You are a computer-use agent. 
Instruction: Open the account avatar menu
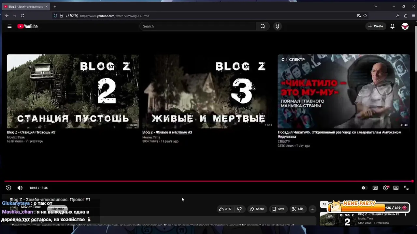(x=405, y=26)
